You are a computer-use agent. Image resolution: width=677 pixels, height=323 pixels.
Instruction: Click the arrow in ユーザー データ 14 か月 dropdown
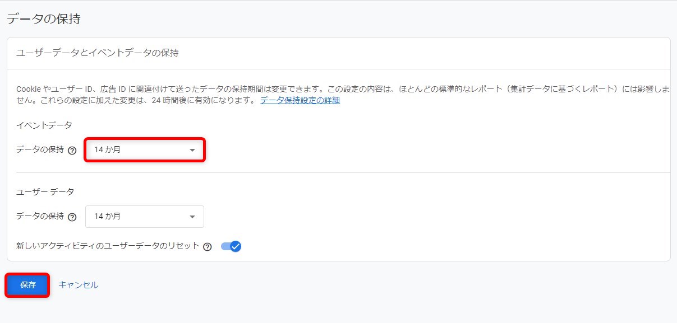pos(192,217)
